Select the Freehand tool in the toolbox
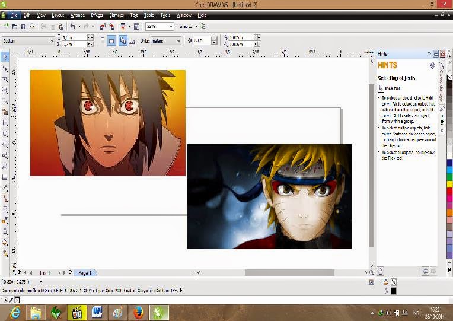Screen dimensions: 453x321 point(5,101)
